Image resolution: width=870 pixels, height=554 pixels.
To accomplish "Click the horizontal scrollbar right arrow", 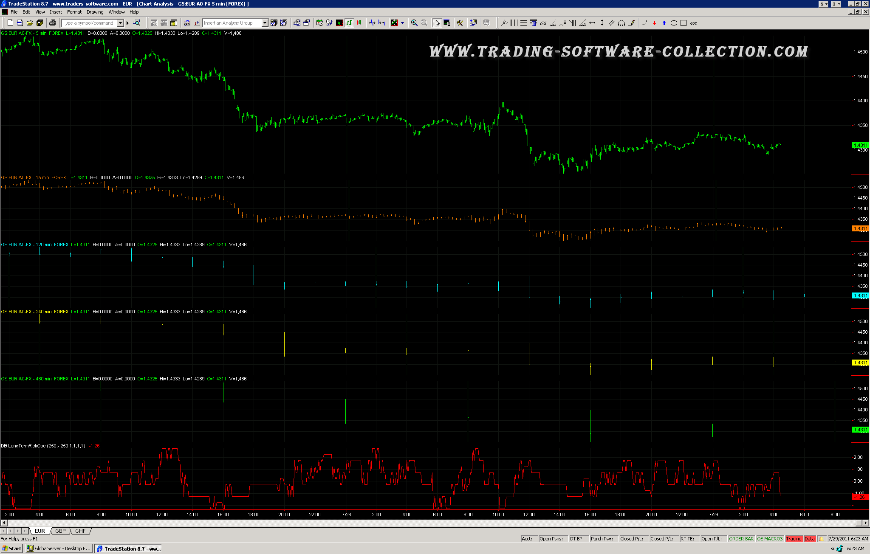I will (865, 523).
